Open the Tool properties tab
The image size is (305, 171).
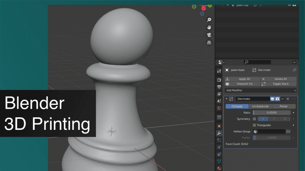click(x=219, y=71)
